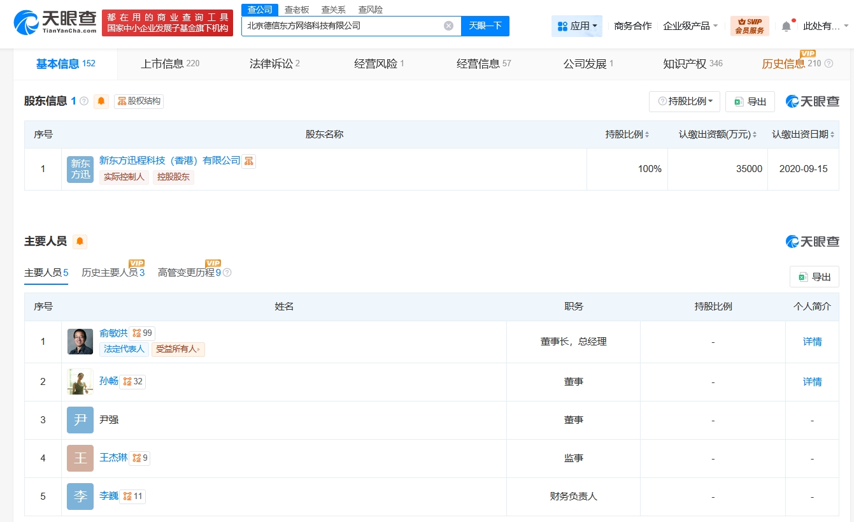The image size is (854, 522).
Task: Sort by 认缴出资额 column header
Action: pyautogui.click(x=718, y=134)
